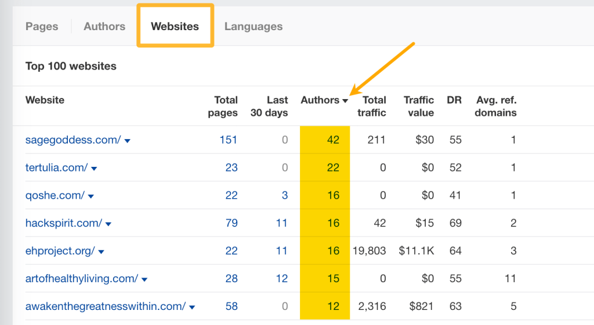The height and width of the screenshot is (325, 594).
Task: Open the ehproject.org/ website link
Action: pyautogui.click(x=60, y=251)
